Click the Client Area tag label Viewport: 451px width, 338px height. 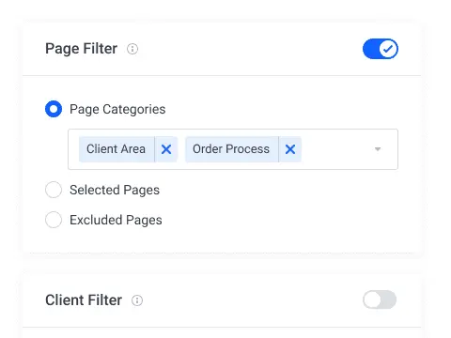point(117,149)
